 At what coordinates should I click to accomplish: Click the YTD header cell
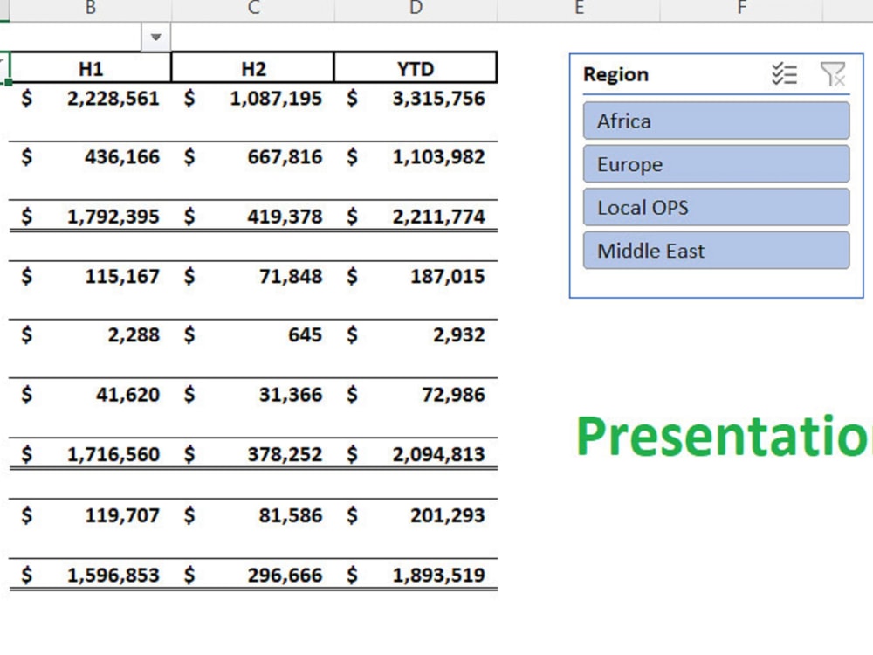tap(416, 67)
